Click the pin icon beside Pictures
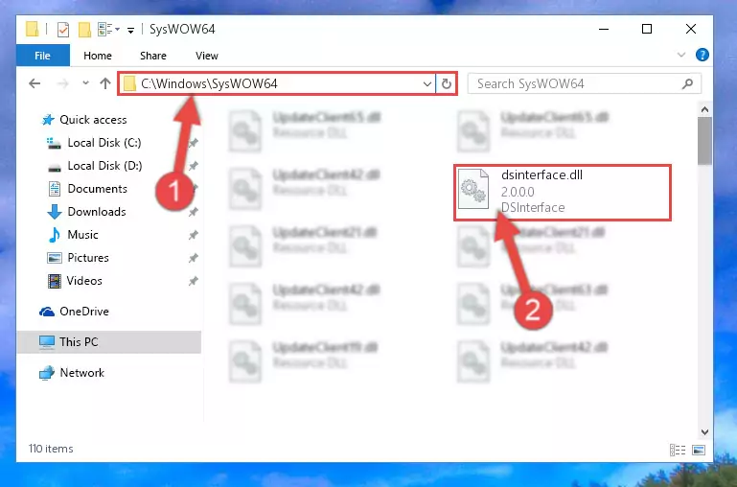 [x=194, y=258]
